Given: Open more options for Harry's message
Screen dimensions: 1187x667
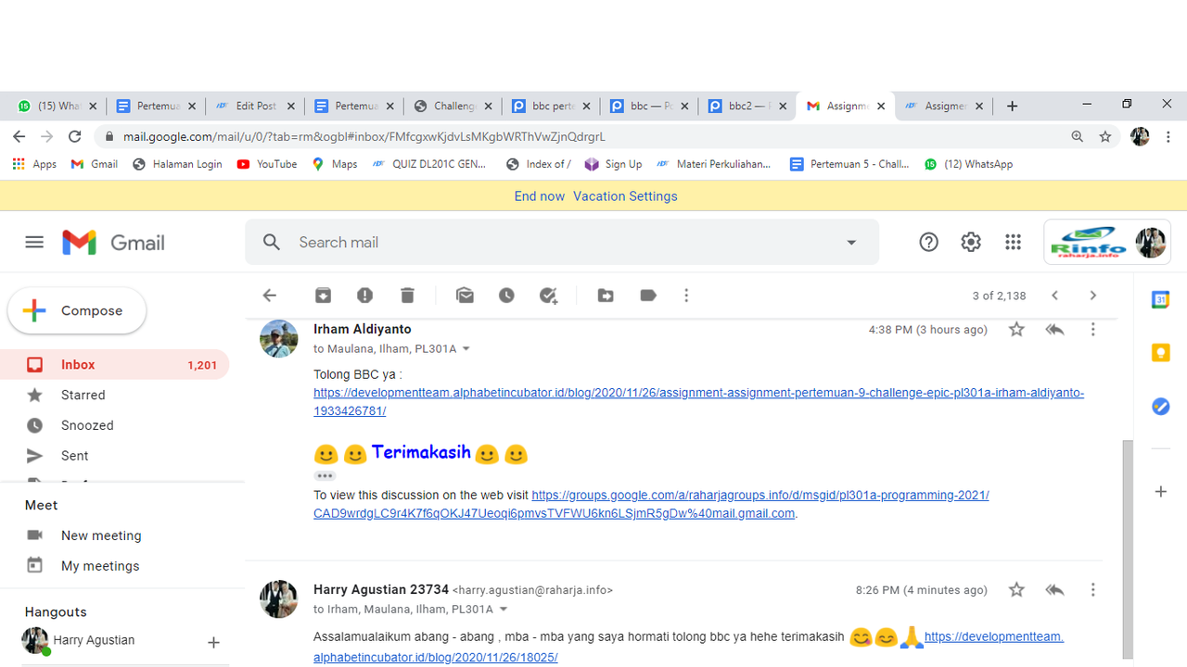Looking at the screenshot, I should tap(1092, 589).
